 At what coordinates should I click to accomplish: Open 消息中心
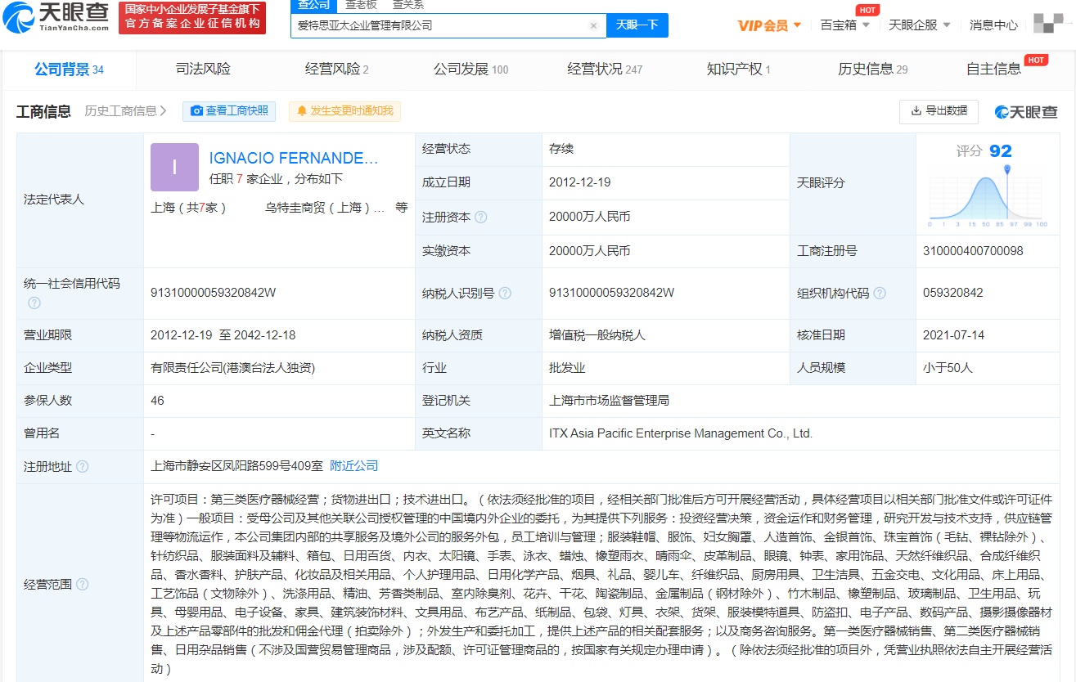(993, 25)
